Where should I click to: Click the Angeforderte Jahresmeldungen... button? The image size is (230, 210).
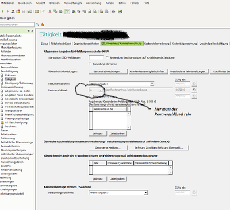189,72
